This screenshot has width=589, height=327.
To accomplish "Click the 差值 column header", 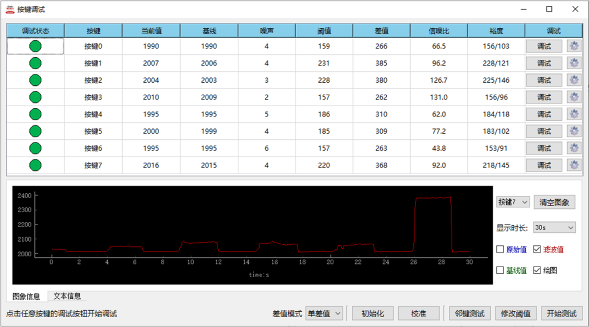I will point(381,30).
